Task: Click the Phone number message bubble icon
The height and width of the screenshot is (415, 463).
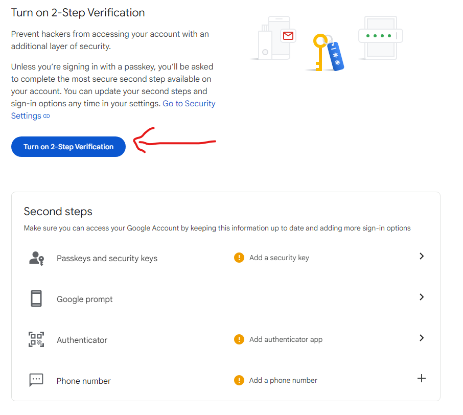Action: 36,380
